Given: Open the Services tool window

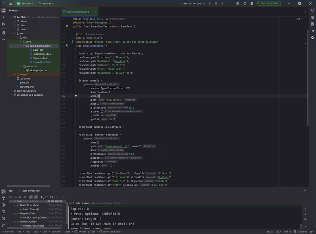Looking at the screenshot, I should pyautogui.click(x=3, y=205).
